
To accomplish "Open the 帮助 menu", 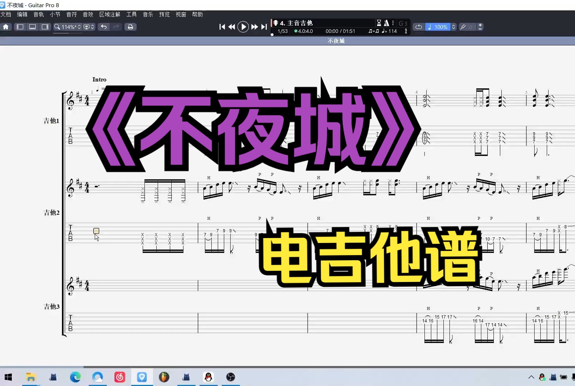I will click(197, 14).
